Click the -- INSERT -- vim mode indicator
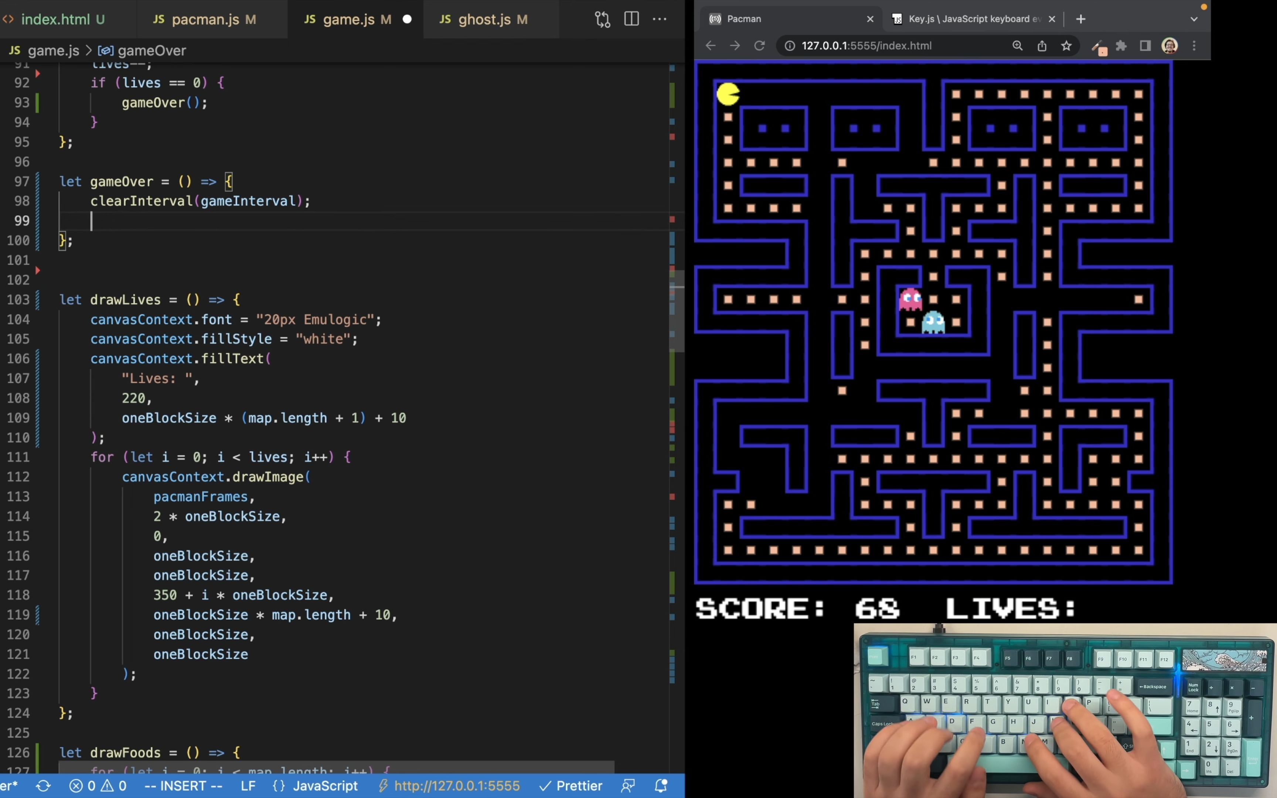Image resolution: width=1277 pixels, height=798 pixels. click(x=183, y=786)
